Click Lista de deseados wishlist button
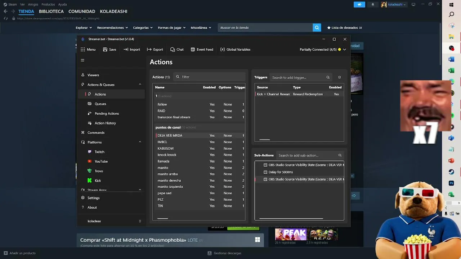Viewport: 461px width, 259px height. pyautogui.click(x=344, y=28)
